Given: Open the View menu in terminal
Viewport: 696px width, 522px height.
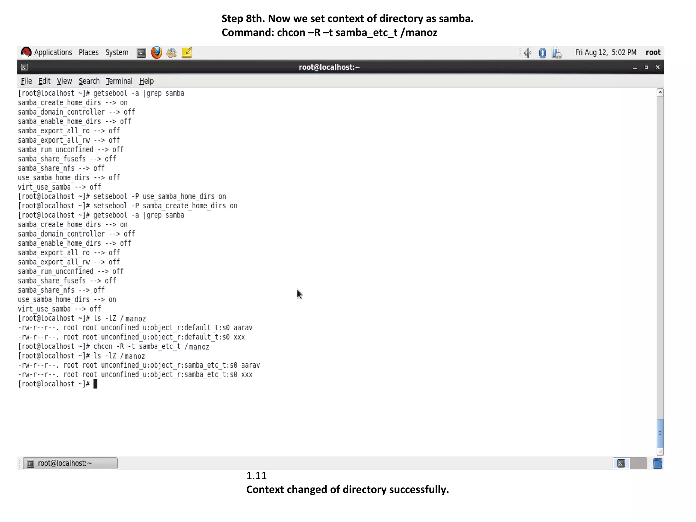Looking at the screenshot, I should (x=64, y=81).
